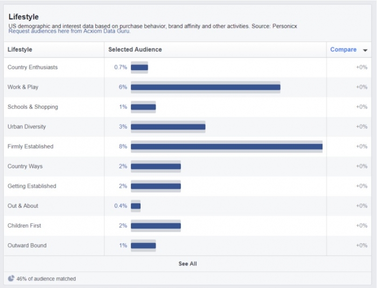Viewport: 377px width, 288px height.
Task: Click the Children First 2% bar
Action: (156, 225)
